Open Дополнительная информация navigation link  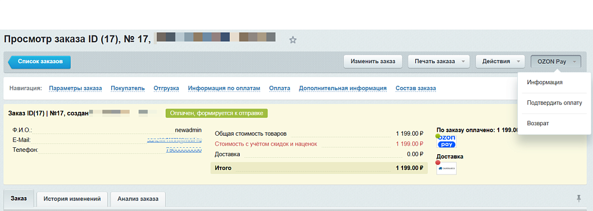pos(343,88)
